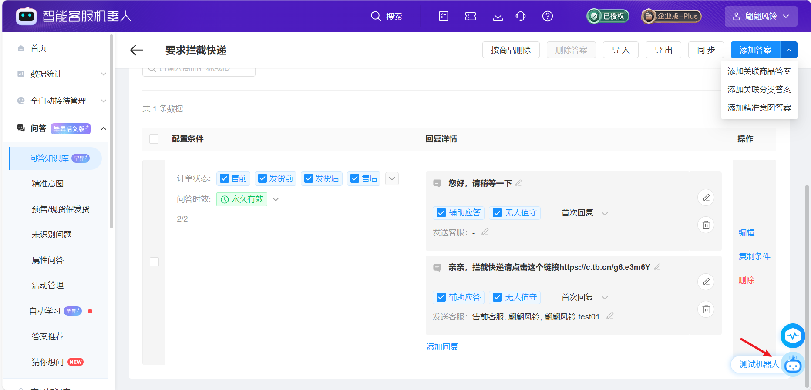Click the robot logo icon in header
Screen dimensions: 811x390
(x=26, y=16)
